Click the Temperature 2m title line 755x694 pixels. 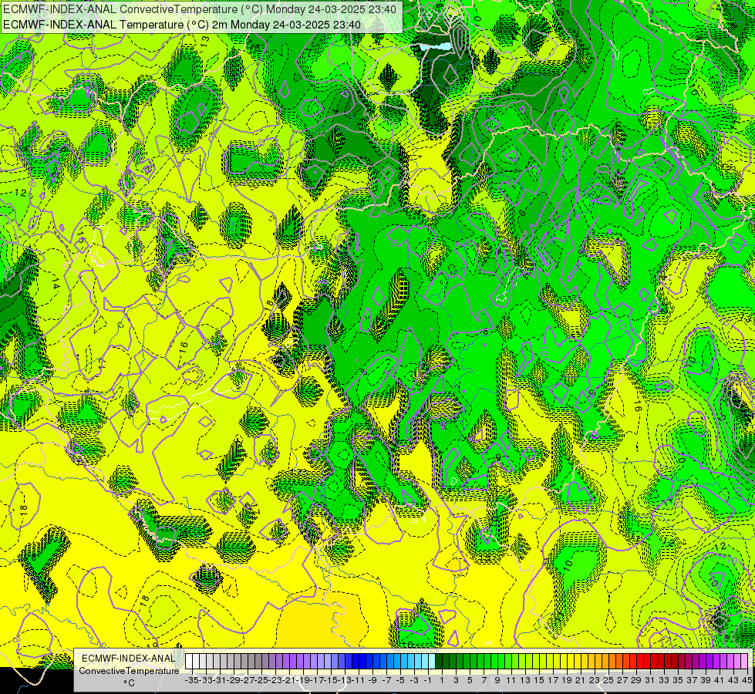(182, 24)
